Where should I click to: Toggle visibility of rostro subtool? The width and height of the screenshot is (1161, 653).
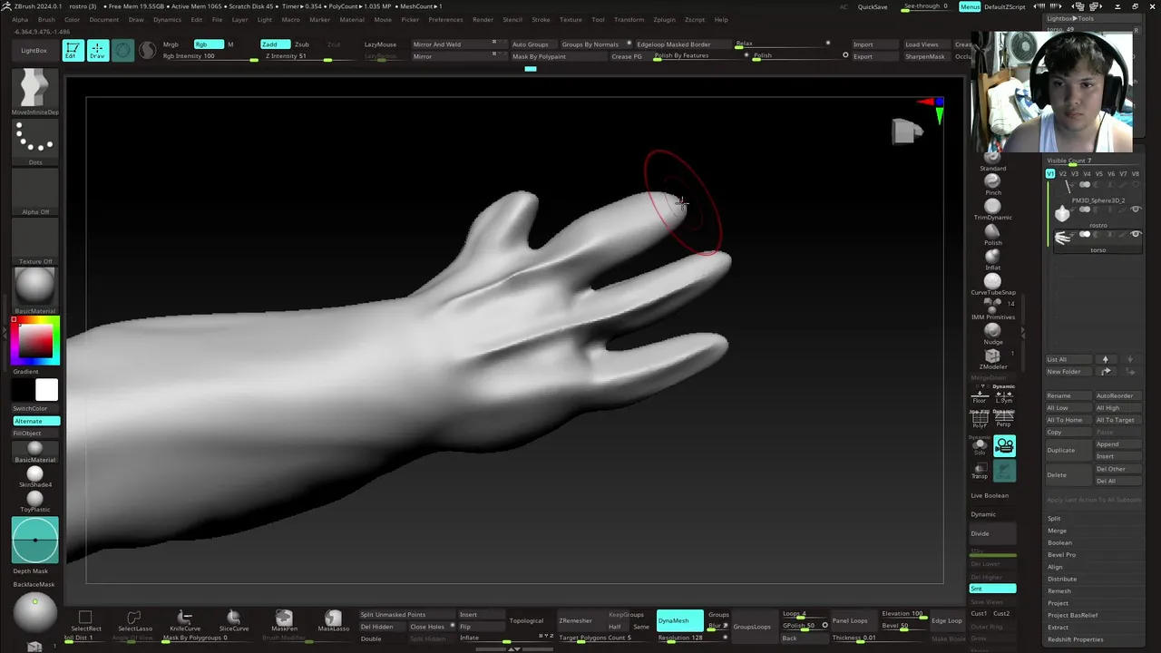click(1136, 210)
